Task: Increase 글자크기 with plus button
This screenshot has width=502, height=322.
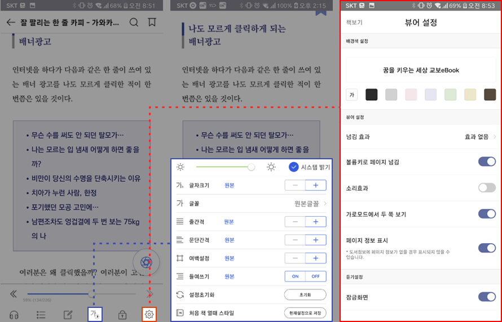Action: coord(316,185)
